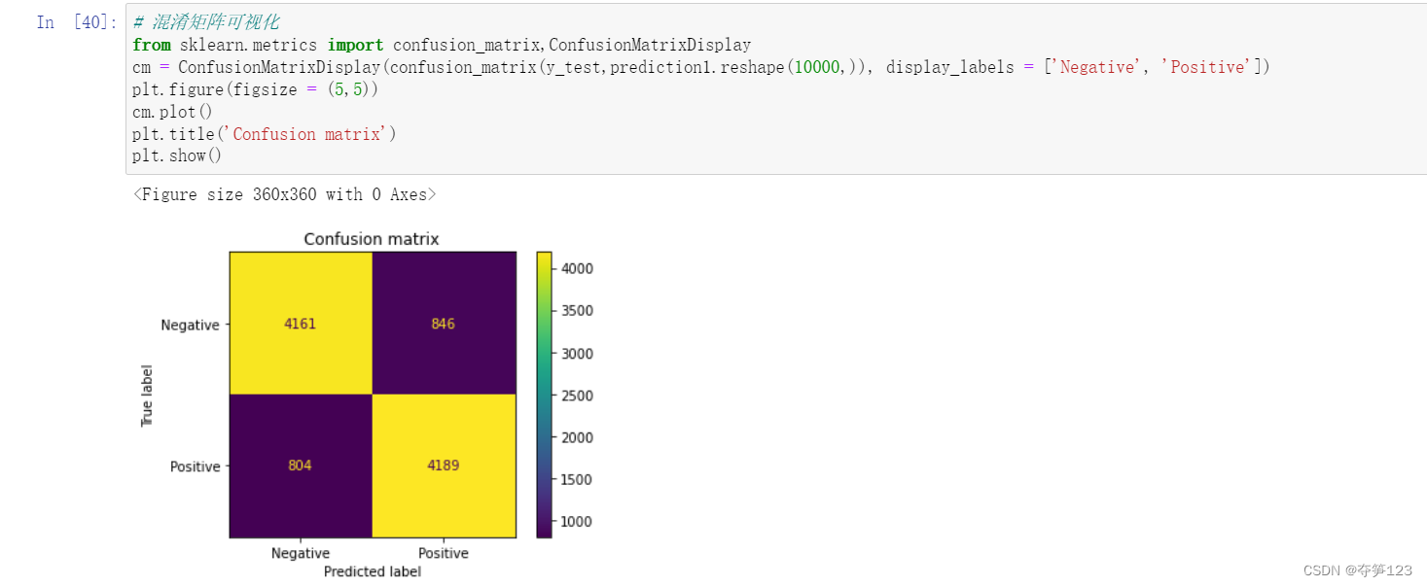Click the In [40] cell prompt
This screenshot has width=1427, height=587.
click(x=77, y=21)
